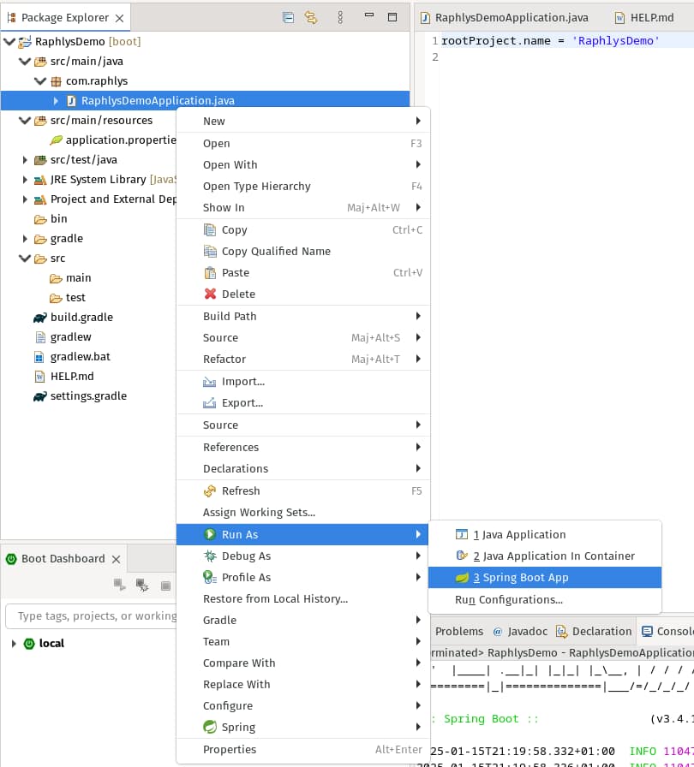
Task: Close the Boot Dashboard tab
Action: 116,559
